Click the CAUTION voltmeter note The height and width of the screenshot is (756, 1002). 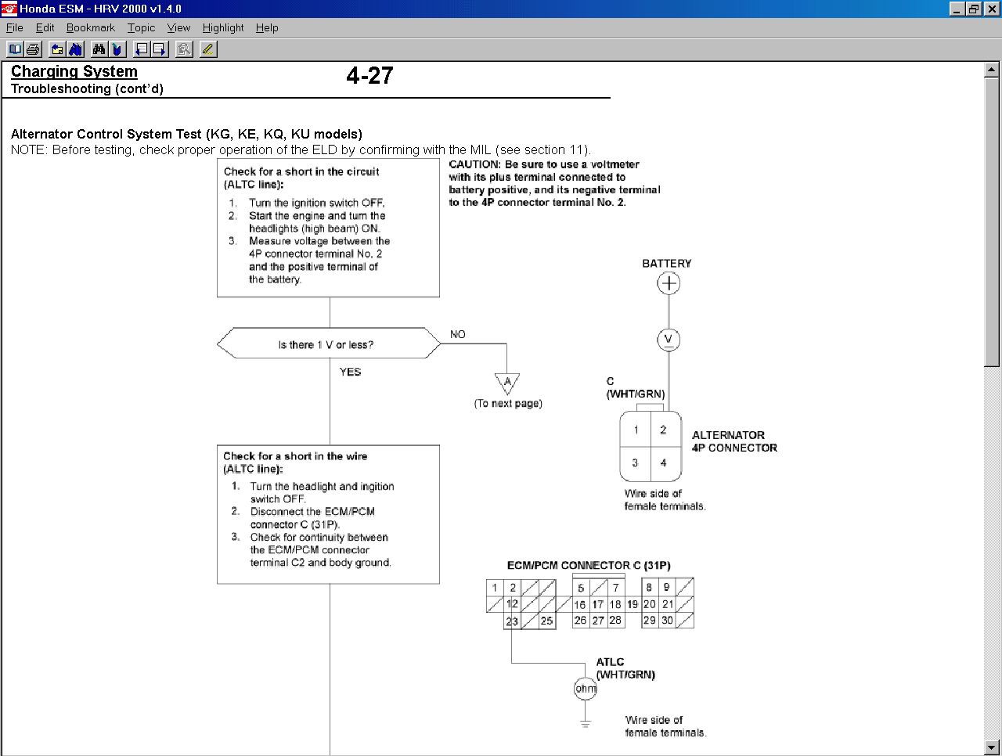click(x=554, y=183)
